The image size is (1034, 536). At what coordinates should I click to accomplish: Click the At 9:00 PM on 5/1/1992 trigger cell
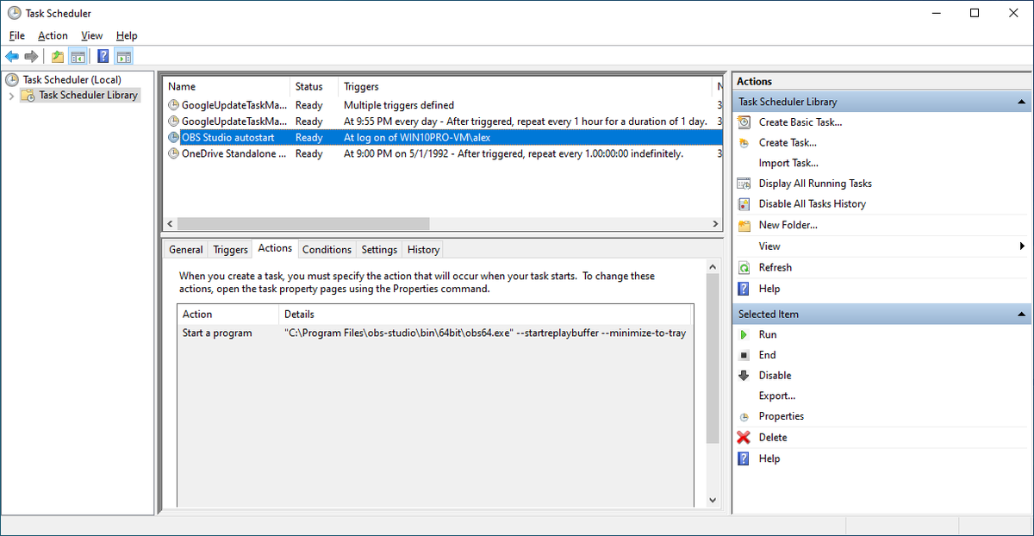[x=514, y=153]
